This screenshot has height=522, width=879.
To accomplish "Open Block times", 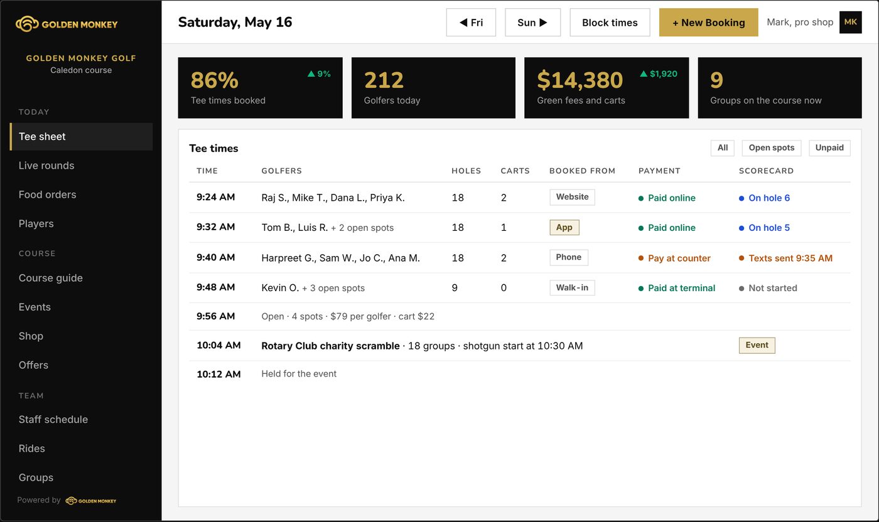I will (x=610, y=23).
